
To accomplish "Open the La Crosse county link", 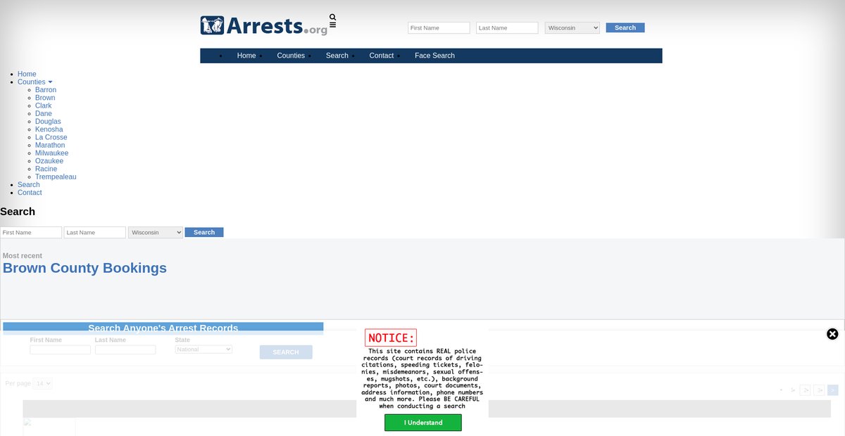I will pos(51,137).
